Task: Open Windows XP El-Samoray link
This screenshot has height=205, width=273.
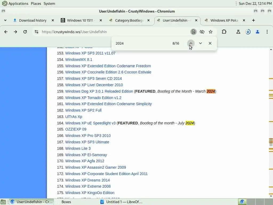Action: point(86,155)
